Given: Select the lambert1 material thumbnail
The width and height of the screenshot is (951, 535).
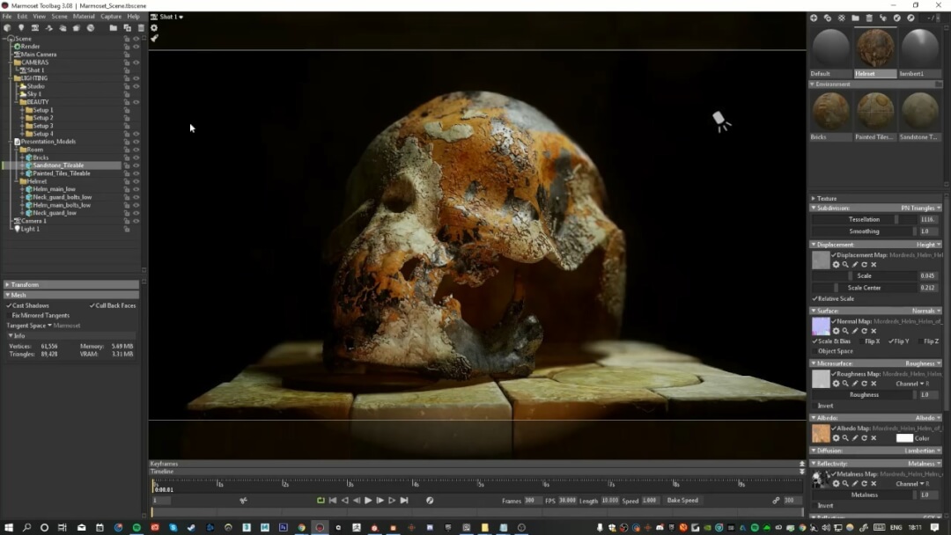Looking at the screenshot, I should click(919, 48).
